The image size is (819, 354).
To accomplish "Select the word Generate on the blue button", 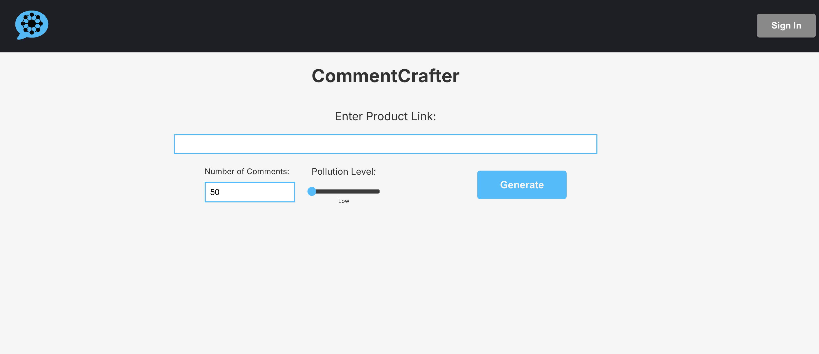I will coord(522,185).
